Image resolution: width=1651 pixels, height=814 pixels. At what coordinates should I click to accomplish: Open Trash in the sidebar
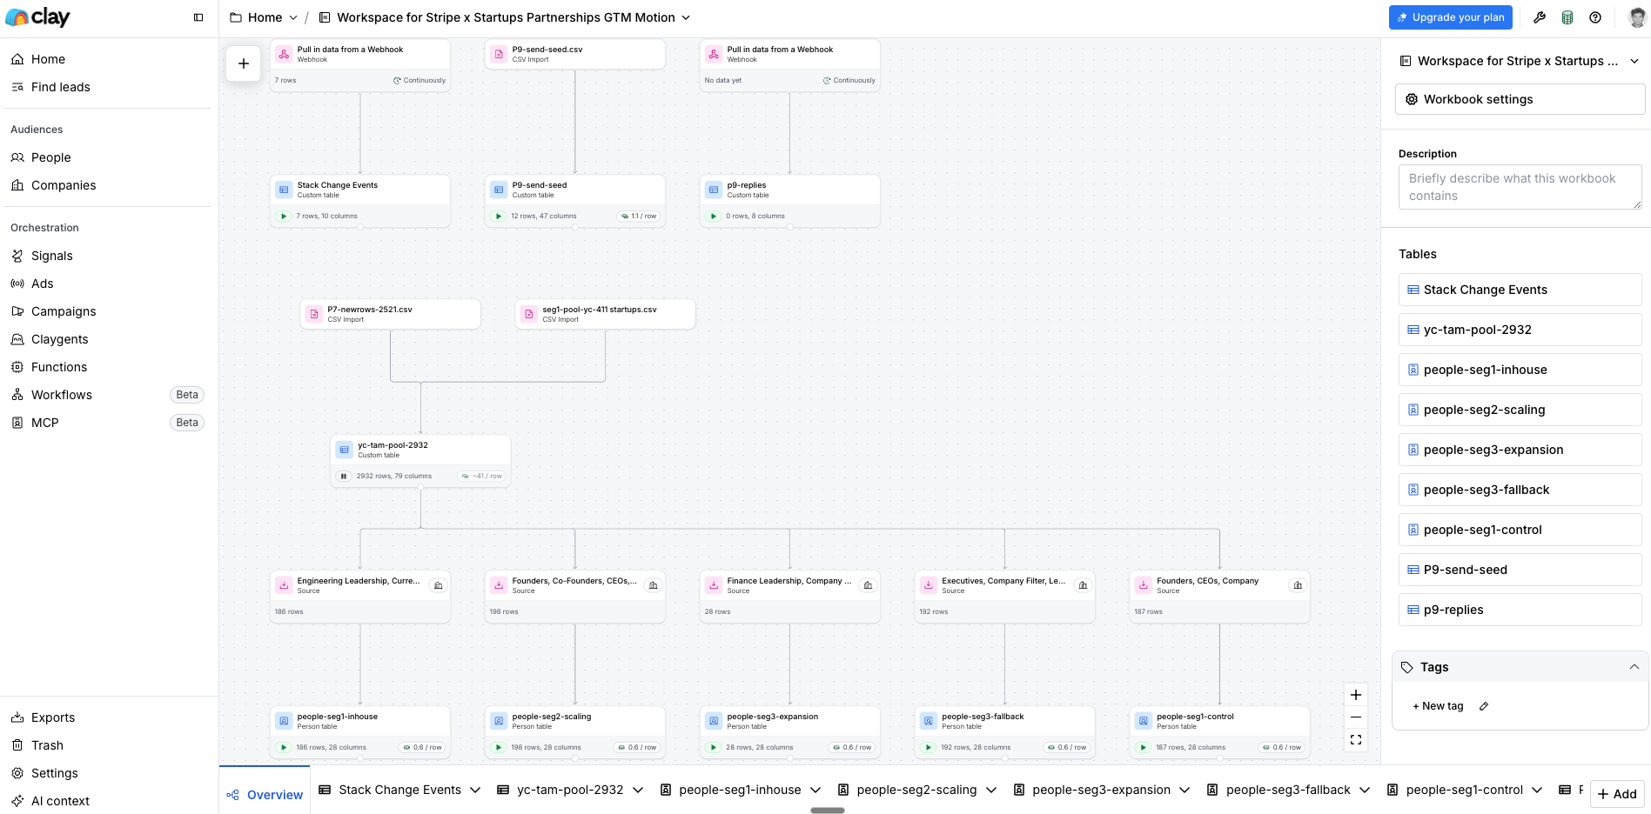click(47, 745)
